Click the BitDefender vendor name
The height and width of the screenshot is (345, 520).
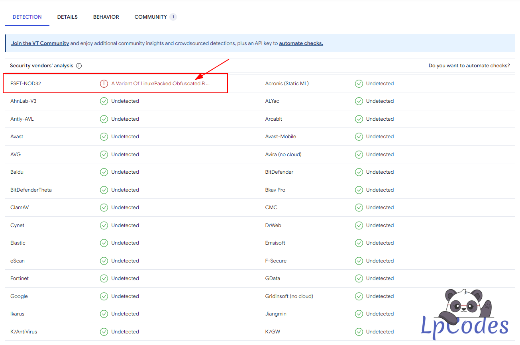coord(279,172)
